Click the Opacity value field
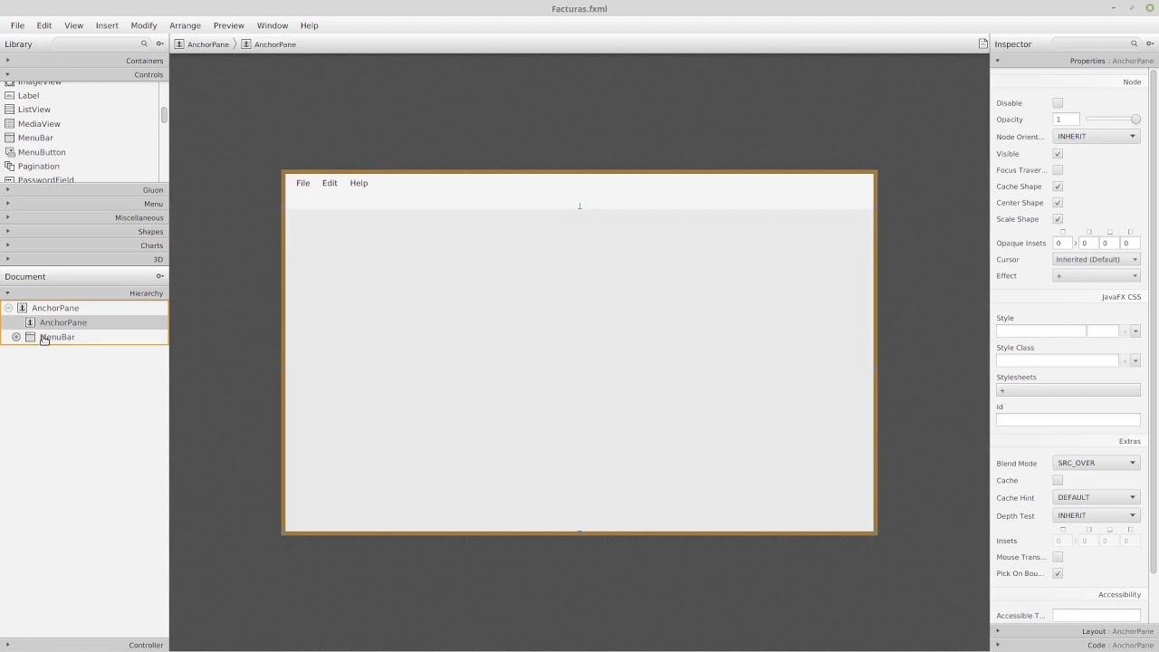Screen dimensions: 1159x652 point(1067,120)
